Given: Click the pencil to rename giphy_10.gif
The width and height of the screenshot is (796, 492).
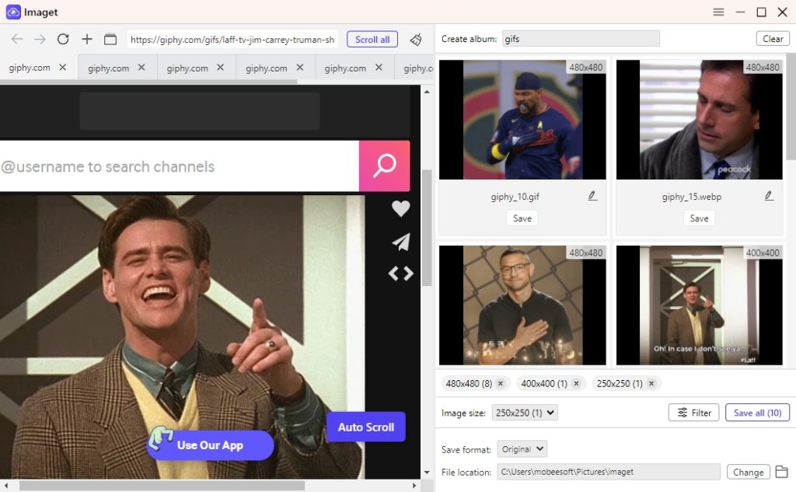Looking at the screenshot, I should point(592,196).
